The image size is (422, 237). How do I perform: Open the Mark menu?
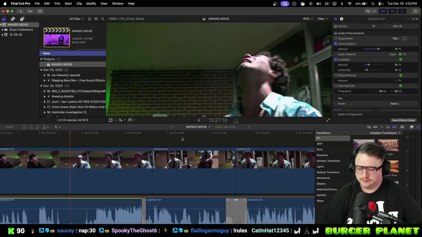click(68, 4)
